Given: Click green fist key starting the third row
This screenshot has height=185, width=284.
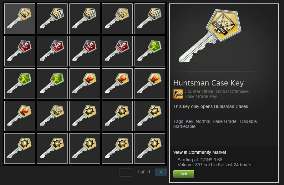Looking at the screenshot, I should [x=20, y=84].
